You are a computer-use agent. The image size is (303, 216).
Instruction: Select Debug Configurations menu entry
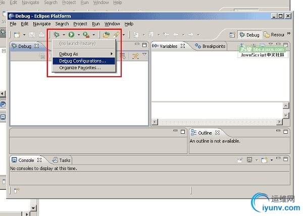(x=84, y=61)
